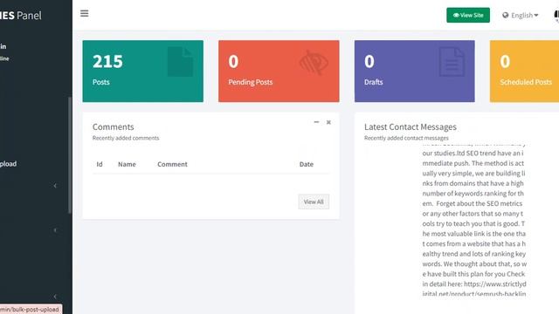Click the document icon on Posts card
559x314 pixels.
[181, 62]
